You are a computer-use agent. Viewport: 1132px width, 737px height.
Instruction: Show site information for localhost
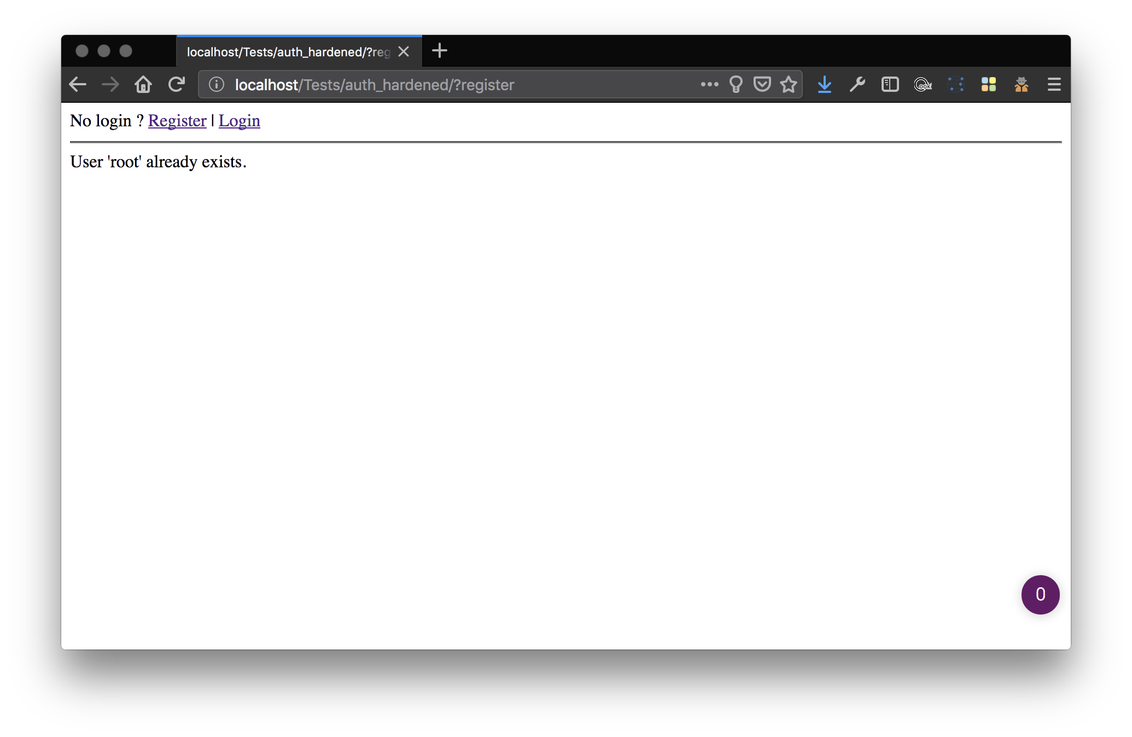coord(217,85)
